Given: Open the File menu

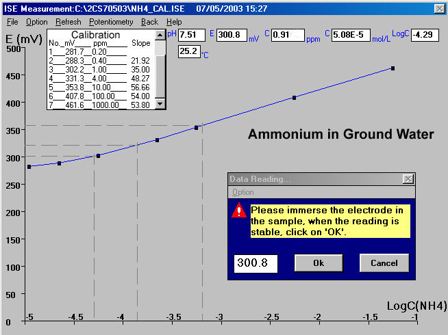Looking at the screenshot, I should point(12,22).
